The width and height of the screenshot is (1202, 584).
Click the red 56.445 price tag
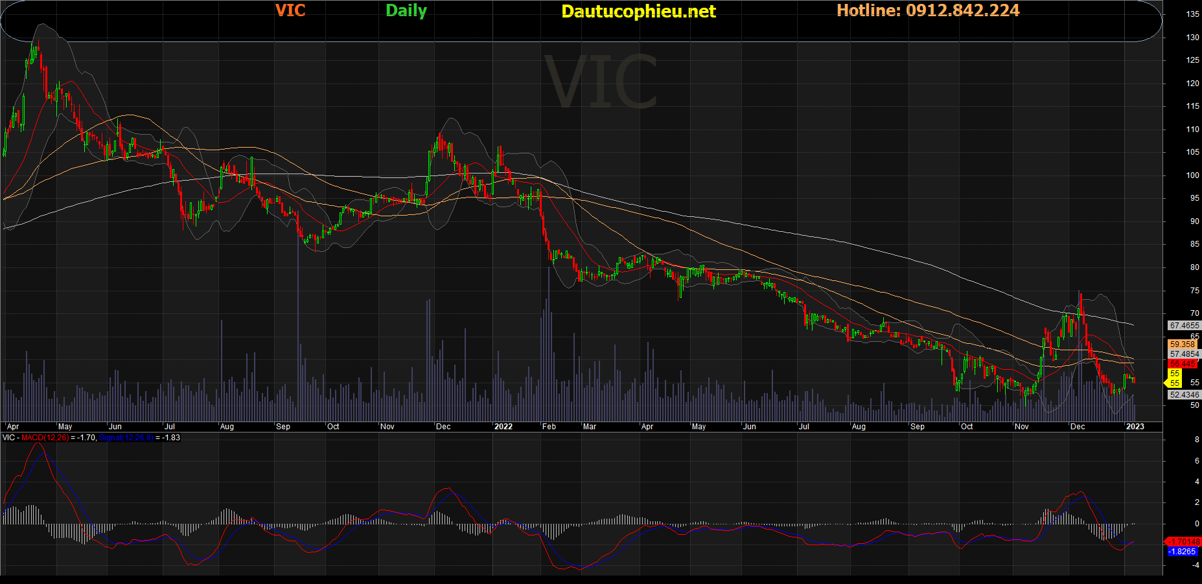1183,364
